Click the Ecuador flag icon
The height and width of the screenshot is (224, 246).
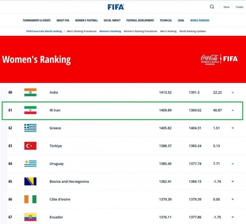pyautogui.click(x=30, y=217)
